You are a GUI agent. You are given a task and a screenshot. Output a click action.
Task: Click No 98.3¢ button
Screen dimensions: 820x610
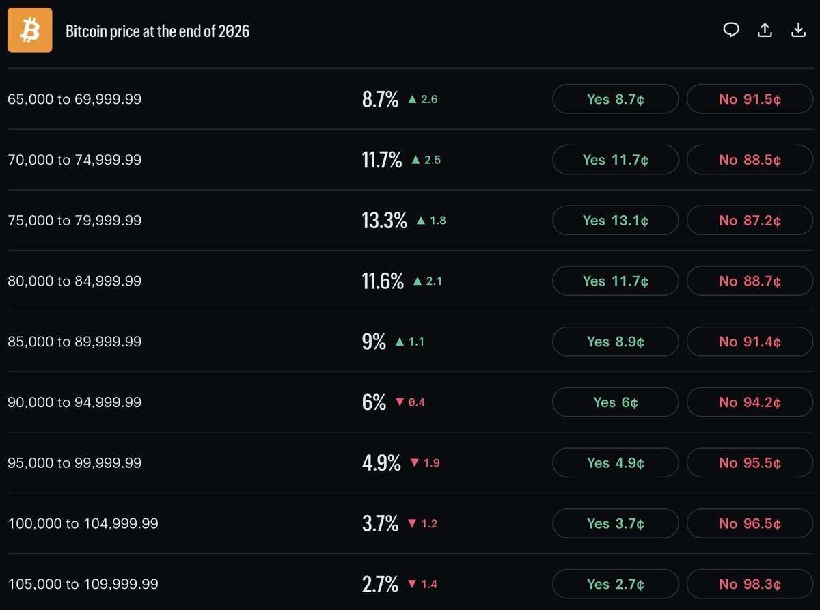(750, 584)
